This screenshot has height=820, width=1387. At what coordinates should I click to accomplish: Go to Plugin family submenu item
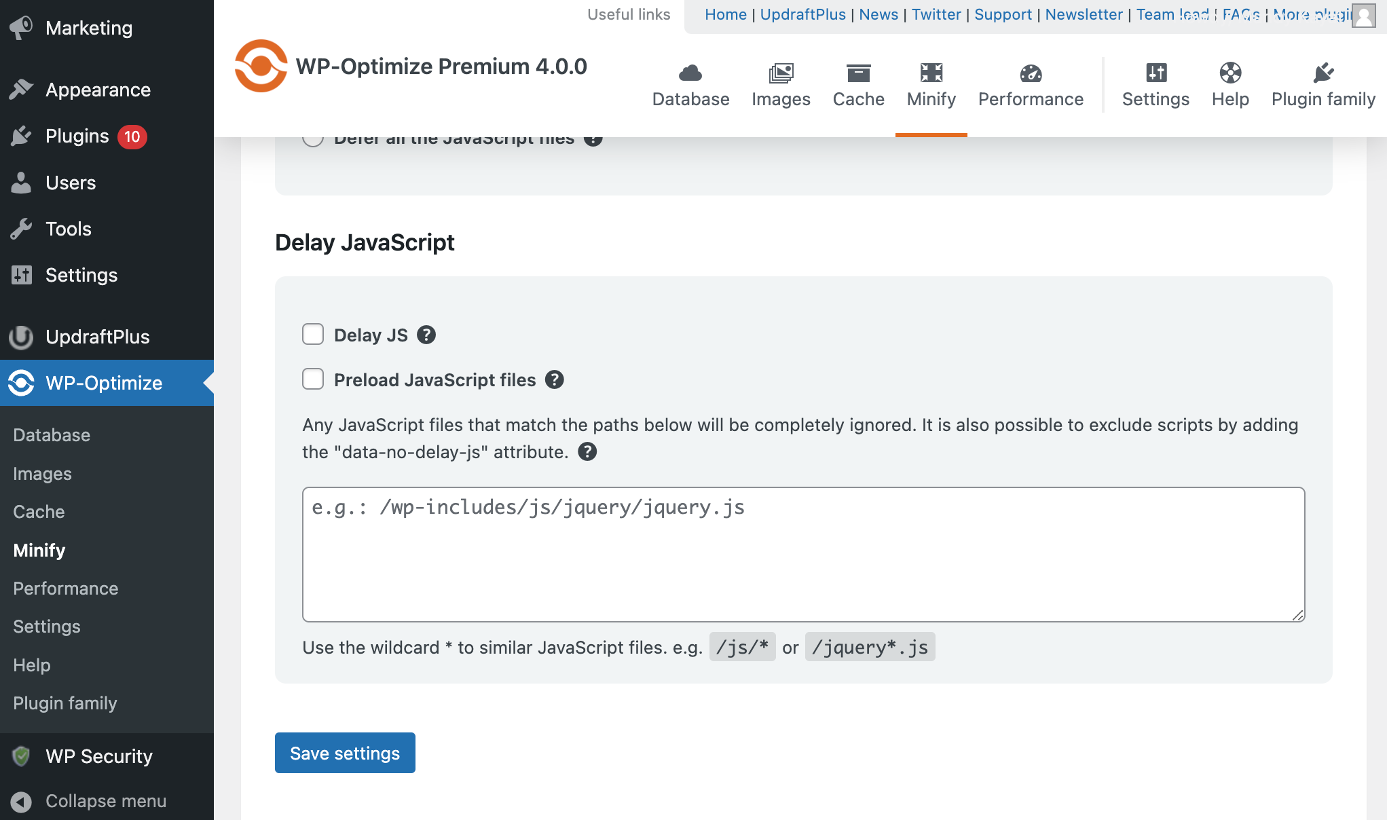pyautogui.click(x=65, y=703)
